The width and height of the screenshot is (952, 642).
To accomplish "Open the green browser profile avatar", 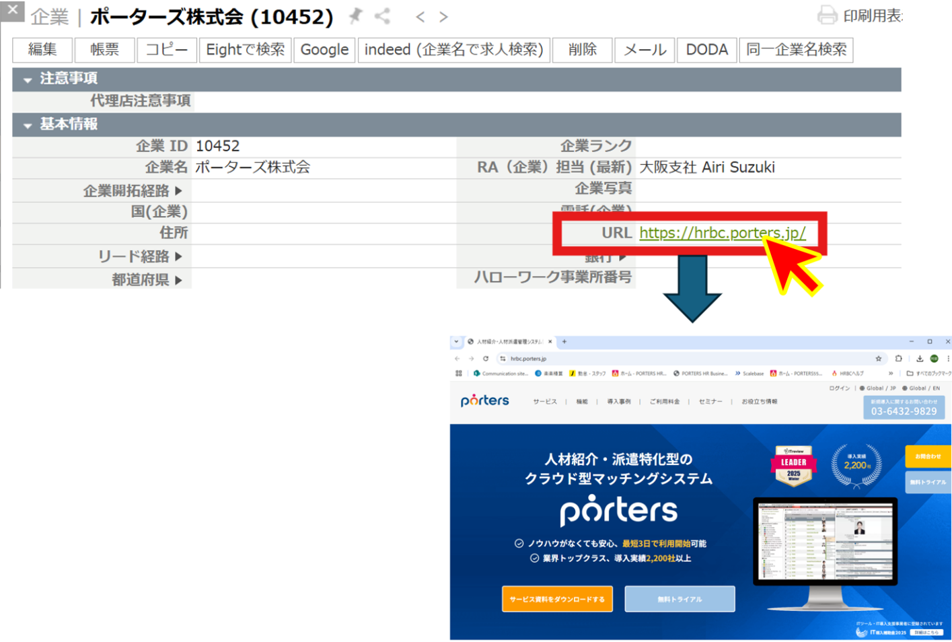I will [x=934, y=359].
